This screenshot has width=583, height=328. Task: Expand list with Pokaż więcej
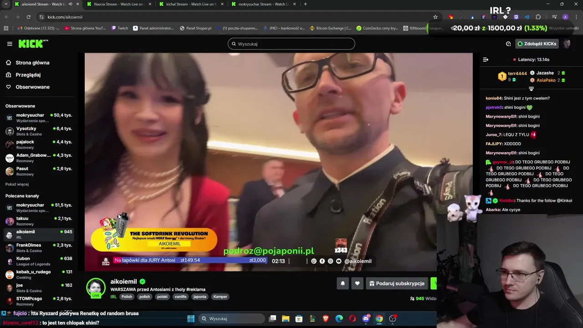coord(17,184)
